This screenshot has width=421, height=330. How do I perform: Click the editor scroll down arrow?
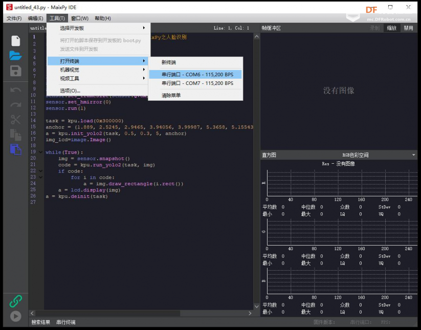pos(257,306)
